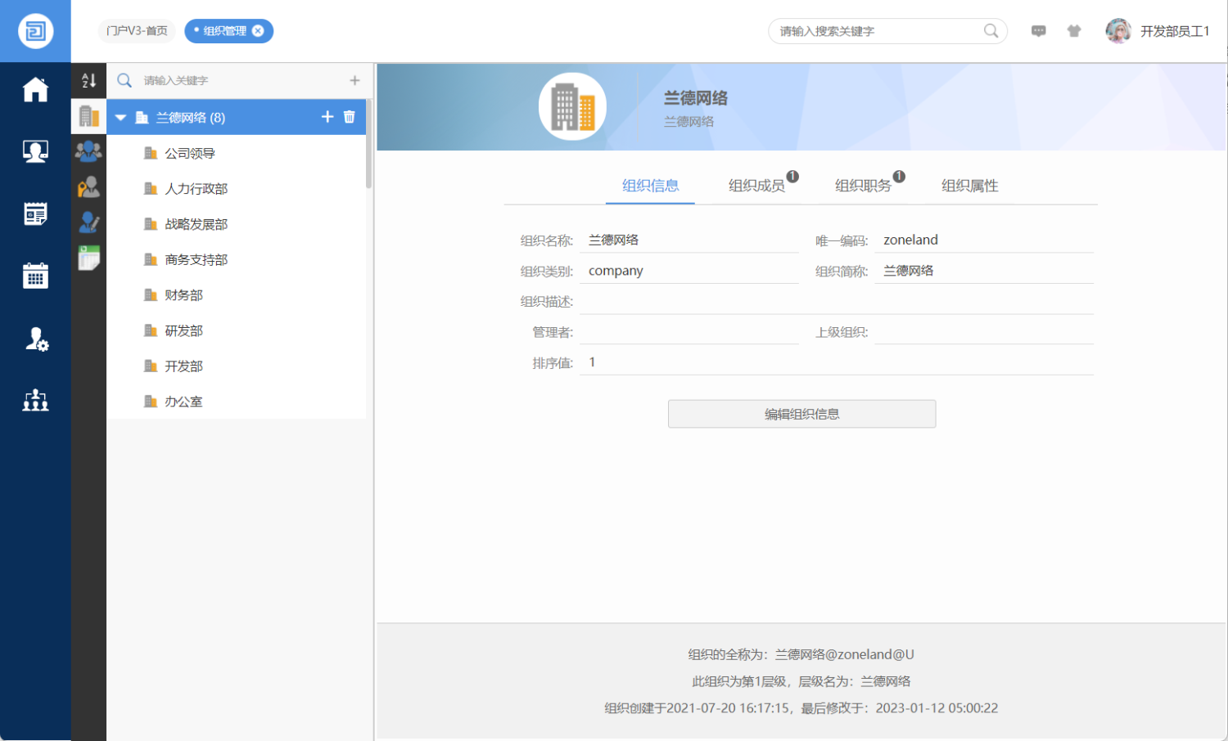1228x741 pixels.
Task: Click the user settings gear icon
Action: (x=36, y=339)
